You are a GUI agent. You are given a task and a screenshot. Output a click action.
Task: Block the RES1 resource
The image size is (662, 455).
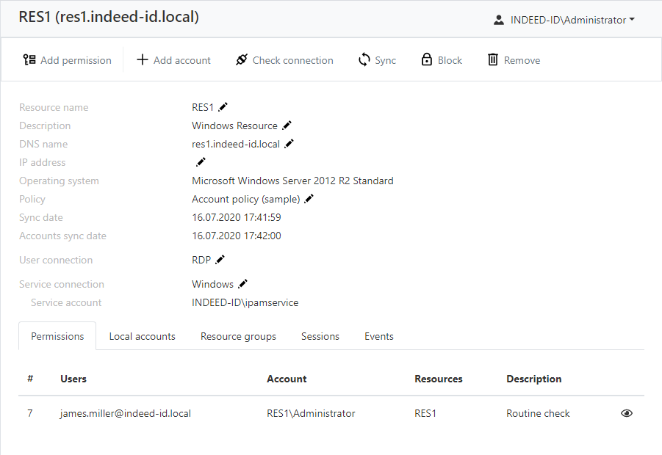(x=442, y=60)
